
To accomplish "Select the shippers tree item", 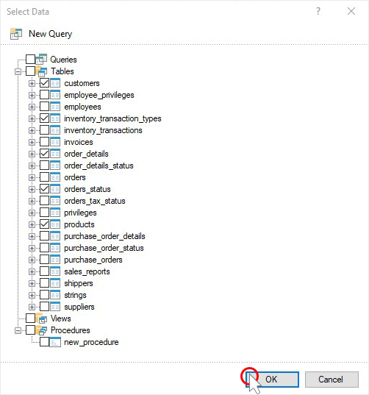I will point(79,283).
